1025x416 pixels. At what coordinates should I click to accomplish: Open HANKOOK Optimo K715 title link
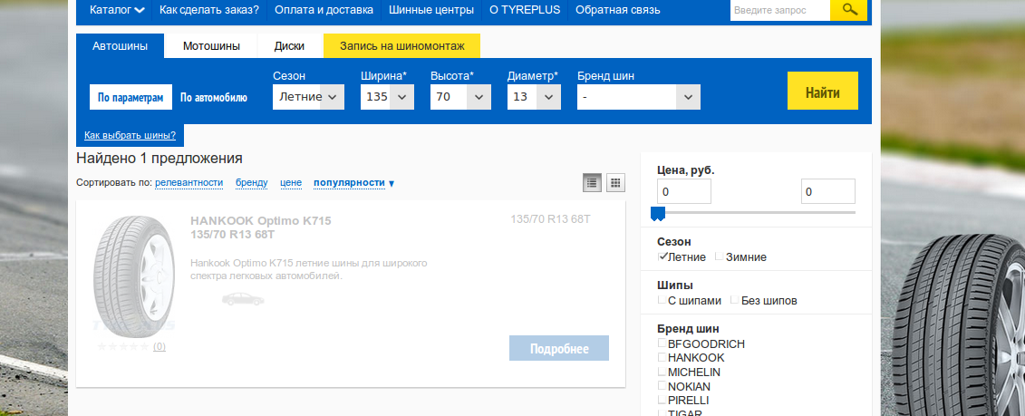[x=261, y=227]
